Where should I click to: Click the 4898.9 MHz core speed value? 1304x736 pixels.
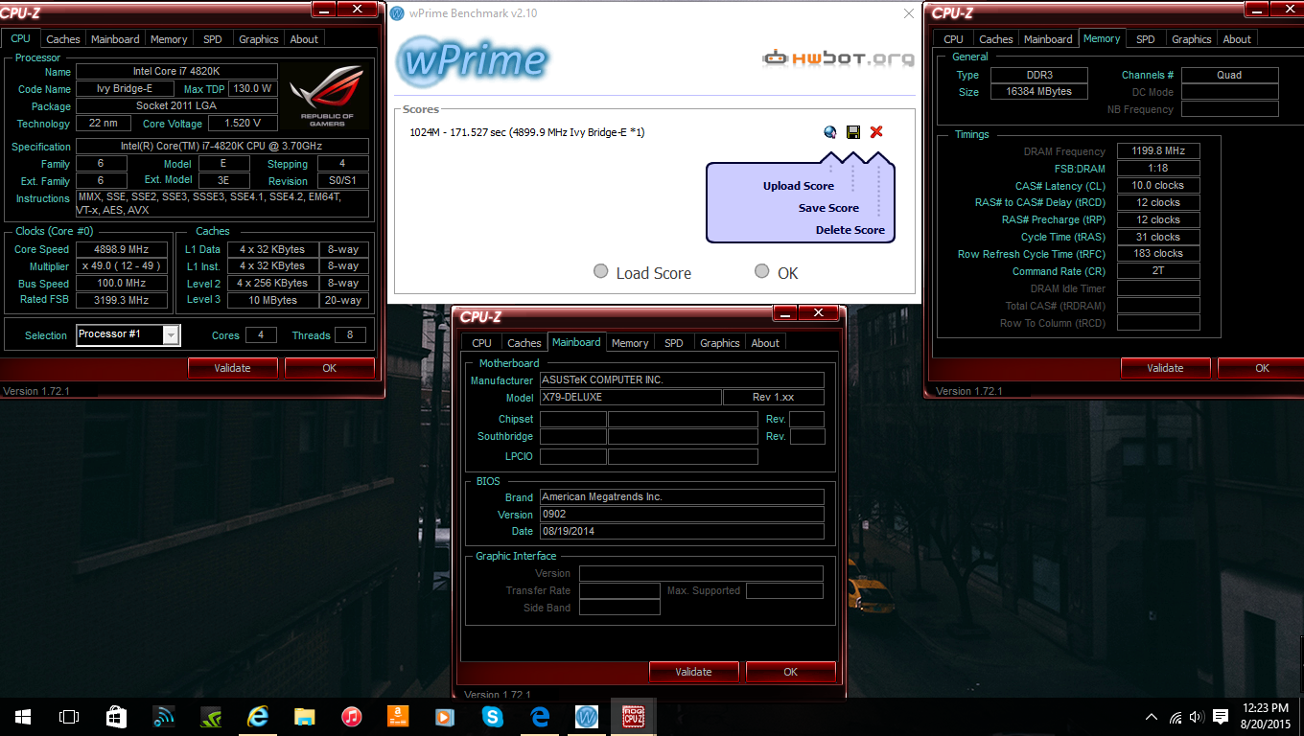pos(122,249)
